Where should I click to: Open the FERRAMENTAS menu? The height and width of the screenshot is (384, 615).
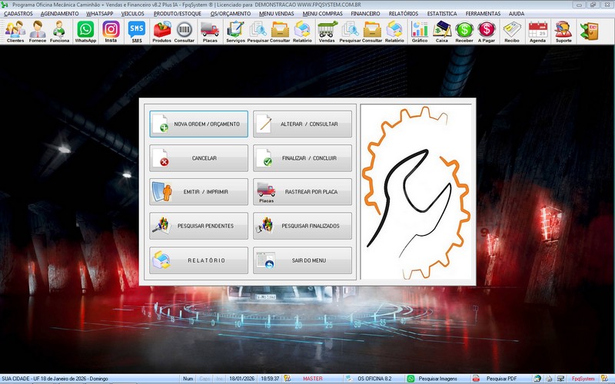pyautogui.click(x=483, y=13)
